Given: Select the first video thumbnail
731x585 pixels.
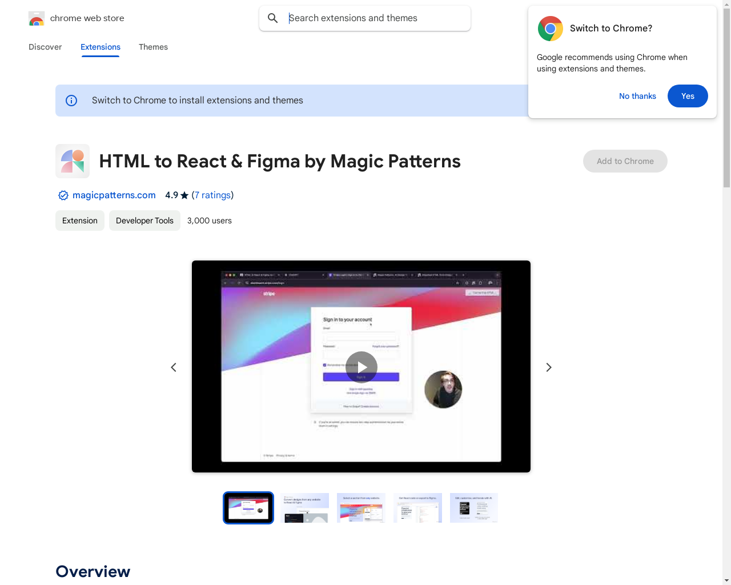Looking at the screenshot, I should point(248,508).
